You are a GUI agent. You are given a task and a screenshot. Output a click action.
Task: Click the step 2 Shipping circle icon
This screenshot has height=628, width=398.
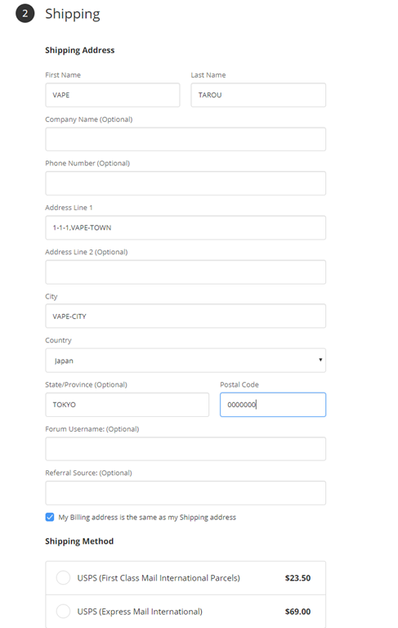(25, 14)
